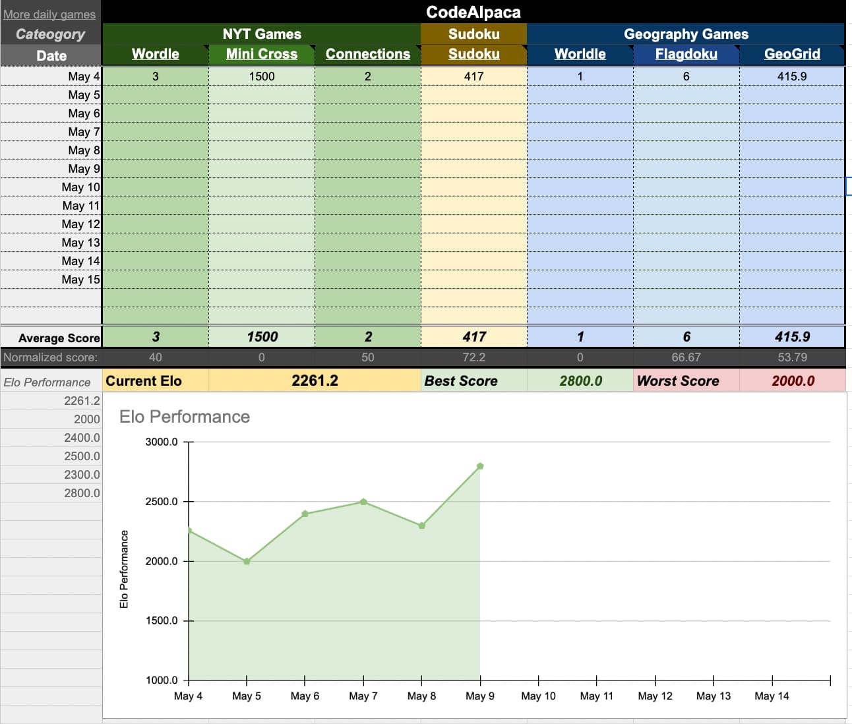Open the Flagdoku header link
852x724 pixels.
click(686, 54)
